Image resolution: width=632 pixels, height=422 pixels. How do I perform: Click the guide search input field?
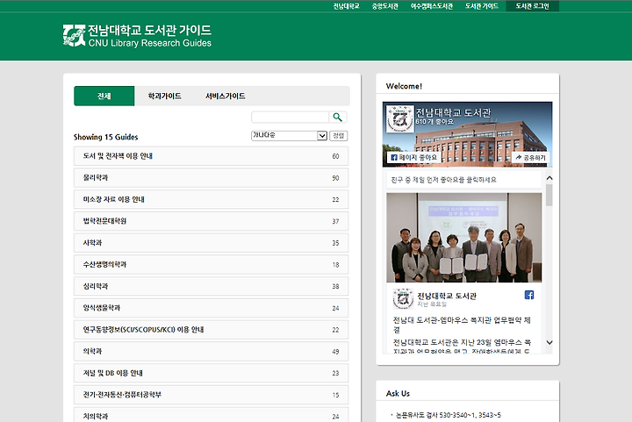pyautogui.click(x=290, y=118)
